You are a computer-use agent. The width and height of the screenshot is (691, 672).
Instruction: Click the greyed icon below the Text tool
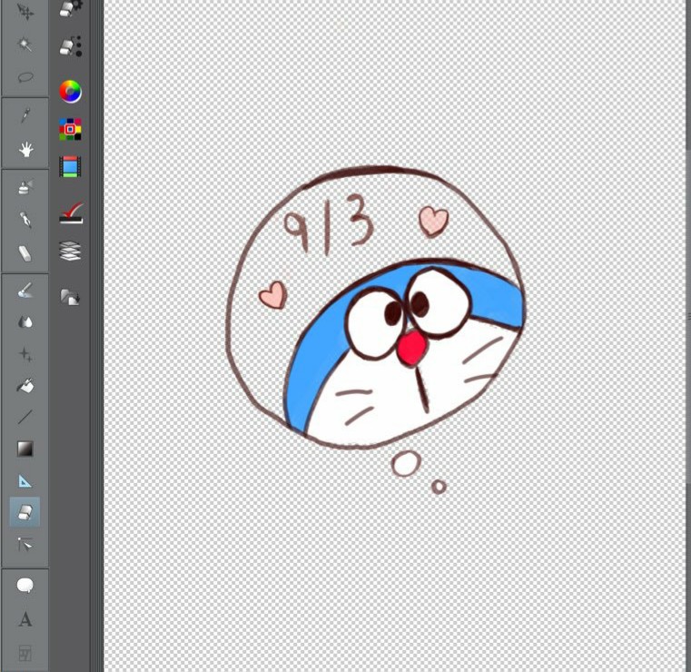pyautogui.click(x=25, y=653)
